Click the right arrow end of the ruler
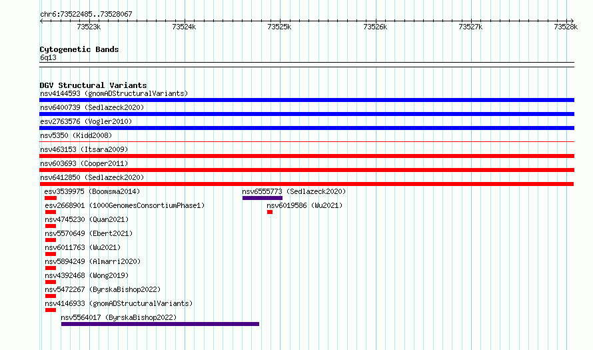Viewport: 593px width, 350px height. pyautogui.click(x=572, y=21)
